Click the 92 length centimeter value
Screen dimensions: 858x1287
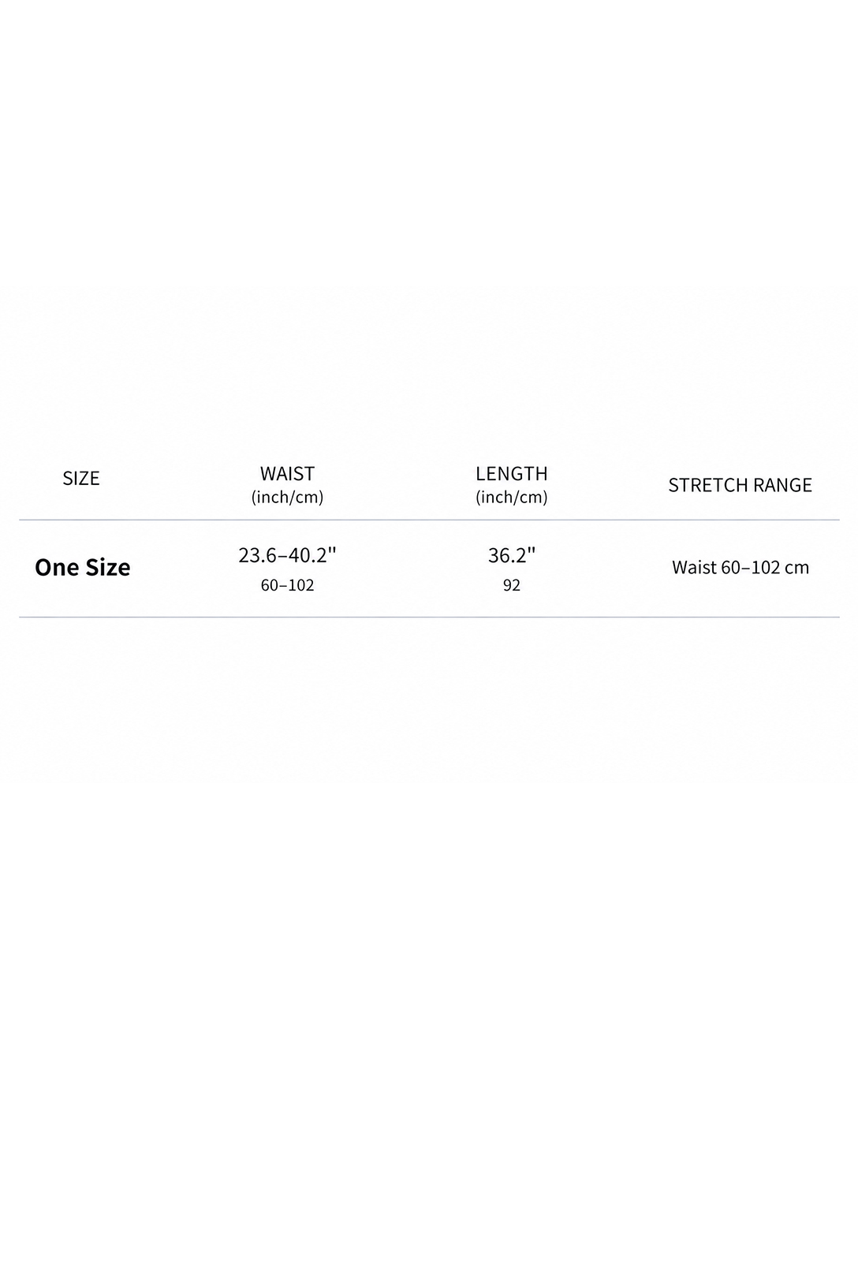(x=512, y=585)
